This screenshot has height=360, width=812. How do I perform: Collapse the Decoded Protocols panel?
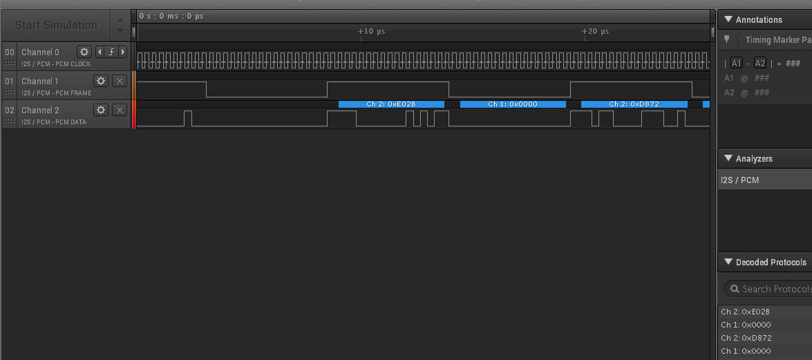(728, 262)
